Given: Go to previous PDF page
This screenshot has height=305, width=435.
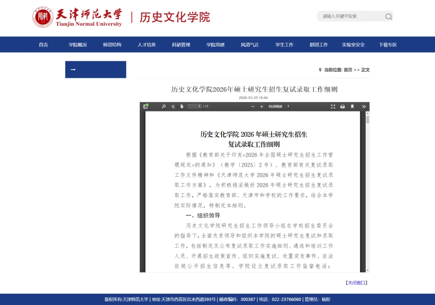Looking at the screenshot, I should point(173,107).
